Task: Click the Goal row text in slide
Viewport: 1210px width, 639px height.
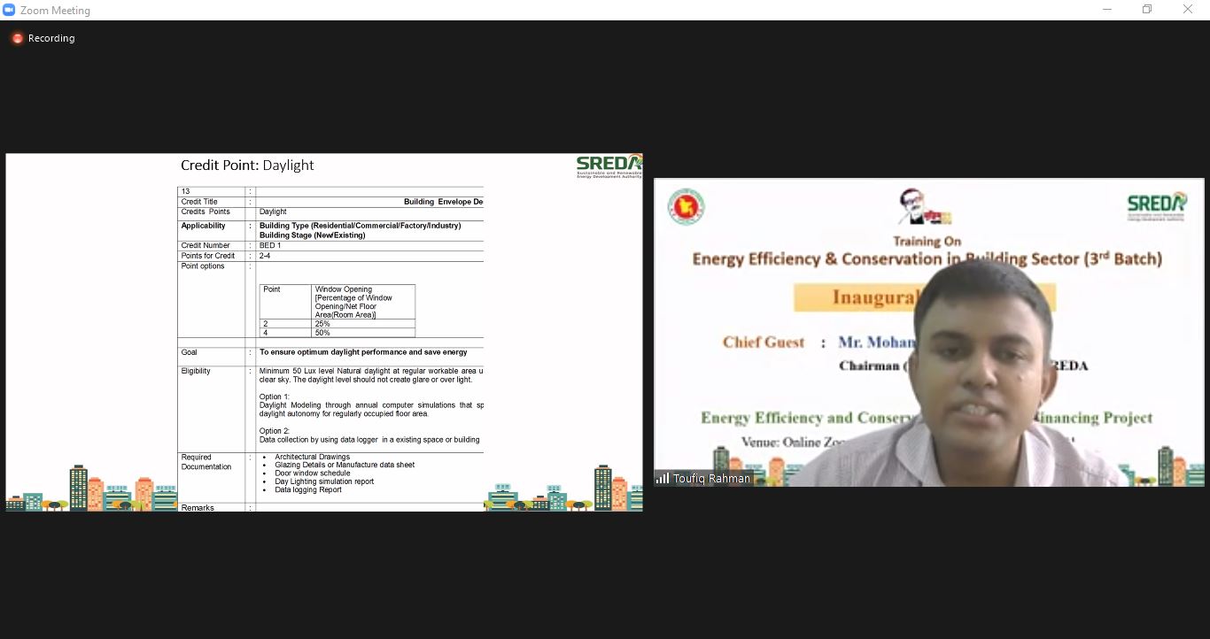Action: [362, 352]
